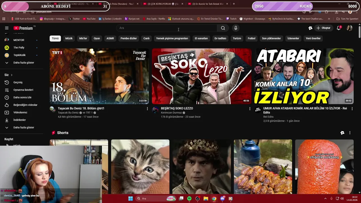Open the chipotle mukbang Short
Viewport: 361px width, 203px height.
[x=324, y=167]
